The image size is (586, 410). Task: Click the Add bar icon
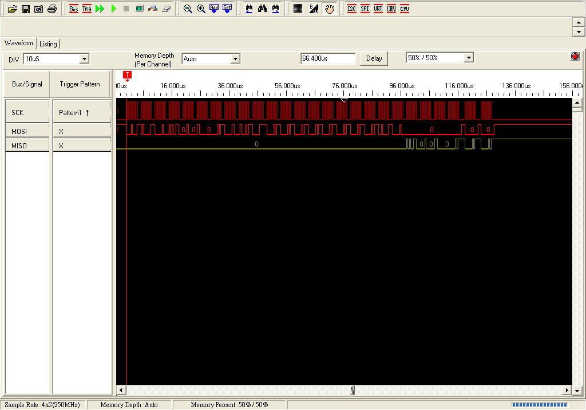pyautogui.click(x=214, y=9)
